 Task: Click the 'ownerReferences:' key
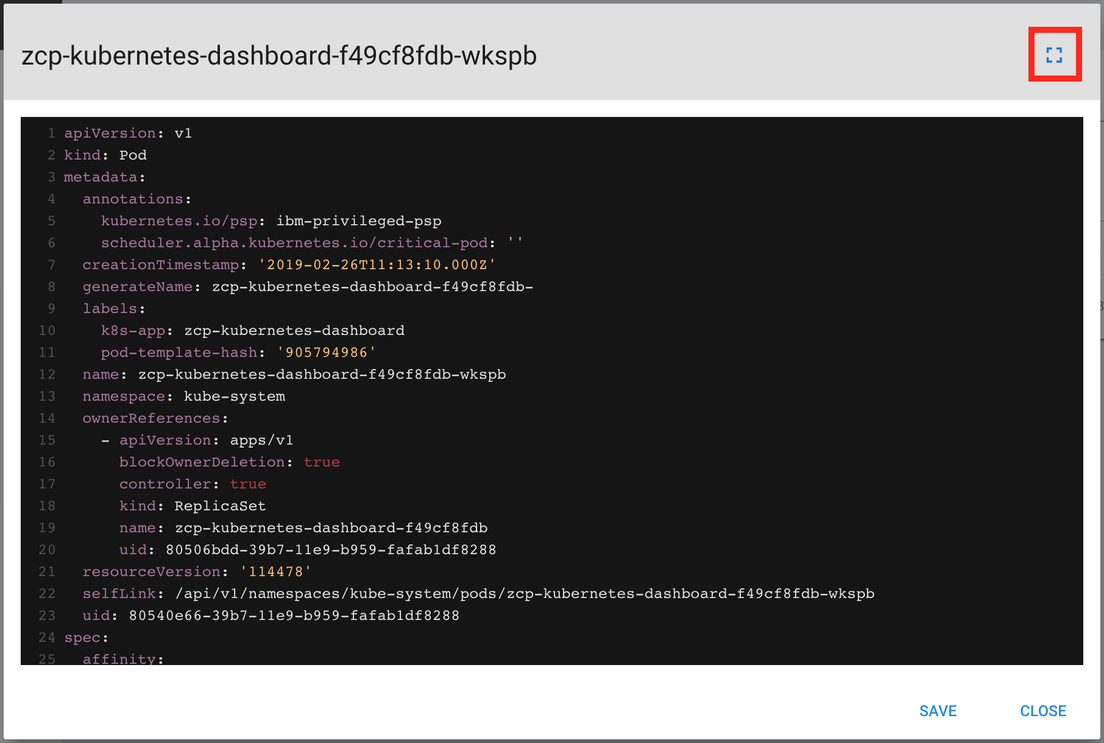coord(155,418)
